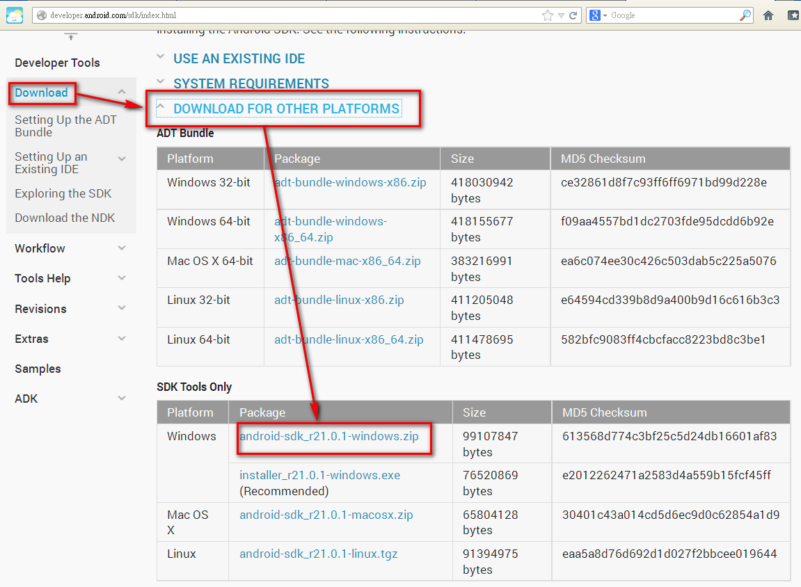The height and width of the screenshot is (587, 801).
Task: Reload the page with the refresh icon
Action: pyautogui.click(x=573, y=15)
